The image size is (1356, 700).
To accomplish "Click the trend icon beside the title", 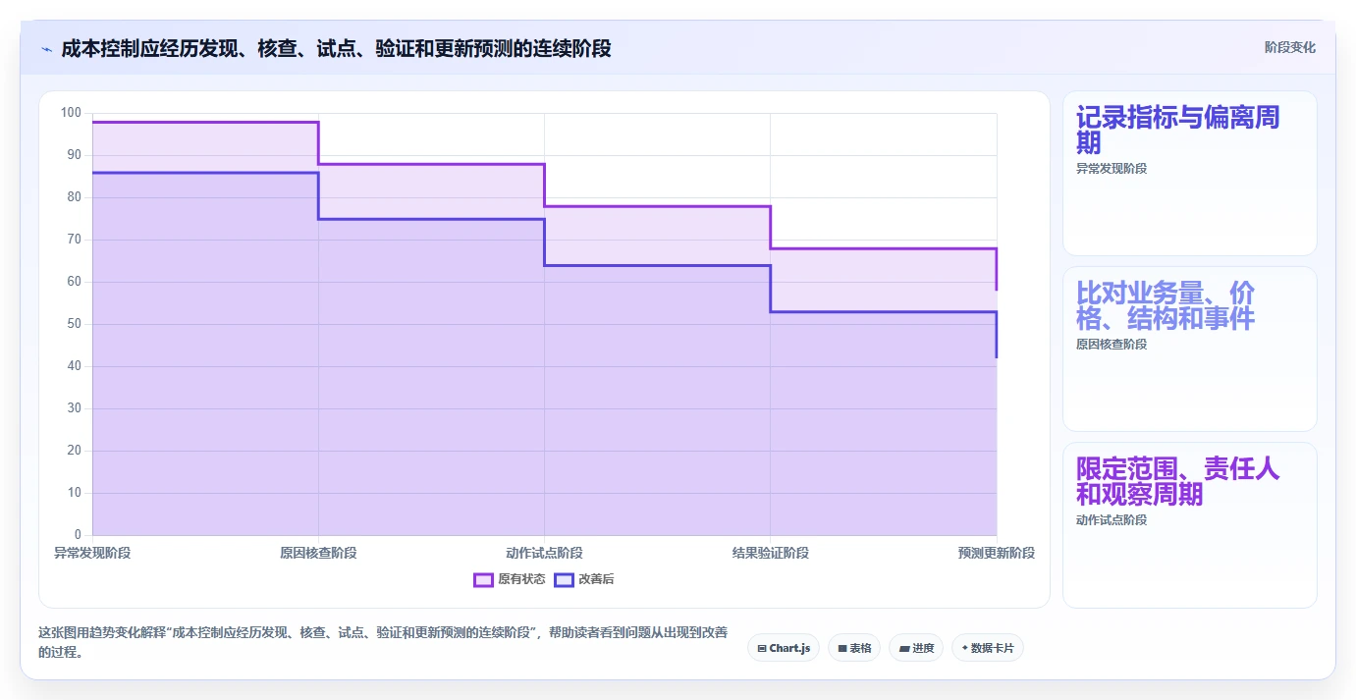I will [x=47, y=49].
